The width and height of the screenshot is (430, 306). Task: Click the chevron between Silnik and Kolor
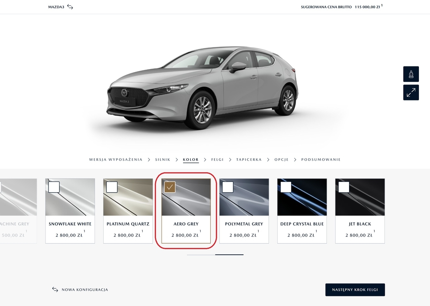[176, 160]
